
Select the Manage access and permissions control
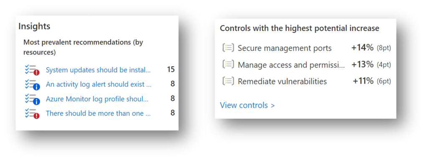[x=291, y=65]
